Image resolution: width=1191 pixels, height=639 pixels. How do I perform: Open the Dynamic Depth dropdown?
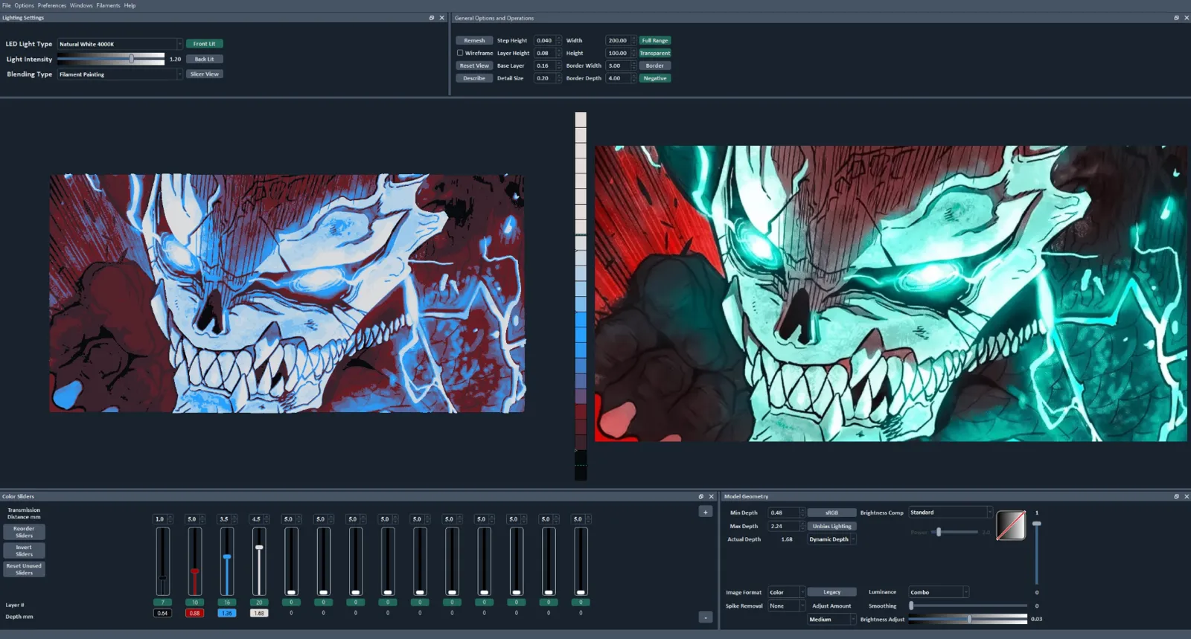click(x=831, y=539)
